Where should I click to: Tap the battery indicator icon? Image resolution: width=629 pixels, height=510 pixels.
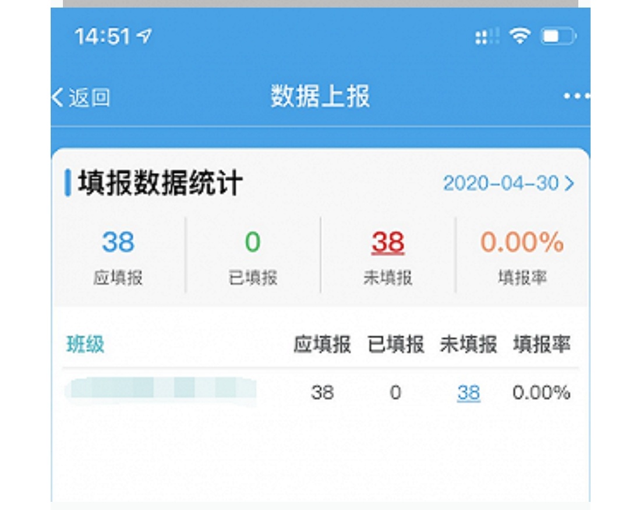(x=558, y=37)
